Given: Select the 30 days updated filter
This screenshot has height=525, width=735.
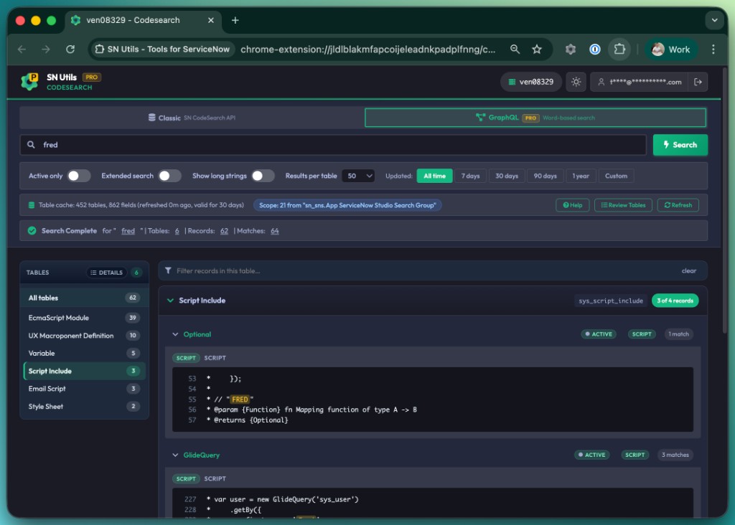Looking at the screenshot, I should point(507,176).
